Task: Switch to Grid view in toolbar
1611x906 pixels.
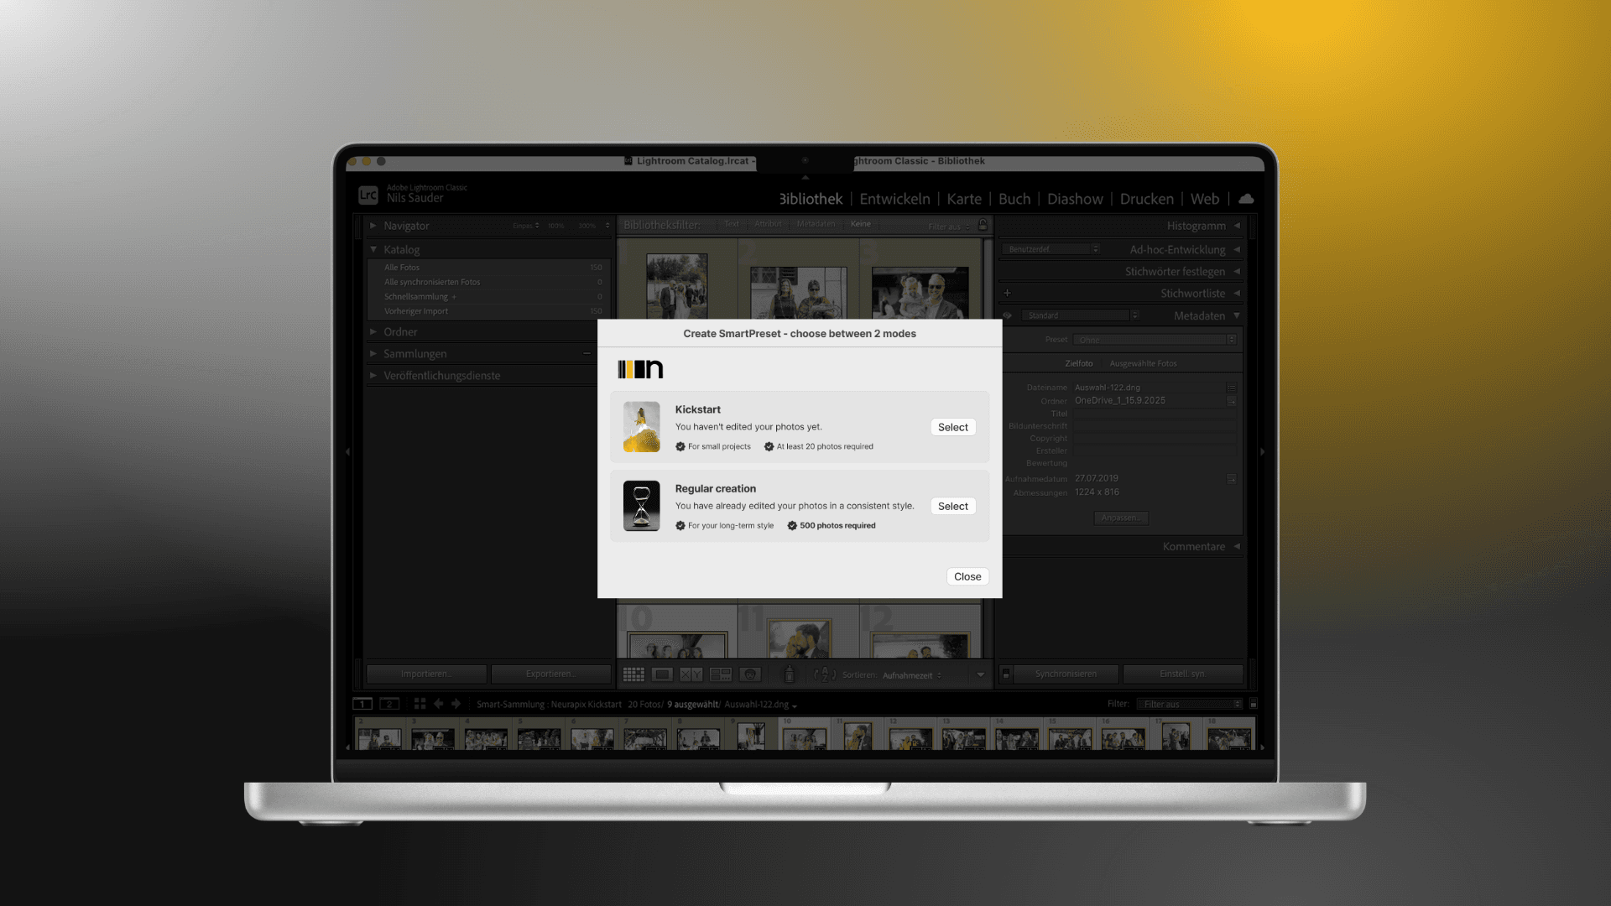Action: (x=633, y=674)
